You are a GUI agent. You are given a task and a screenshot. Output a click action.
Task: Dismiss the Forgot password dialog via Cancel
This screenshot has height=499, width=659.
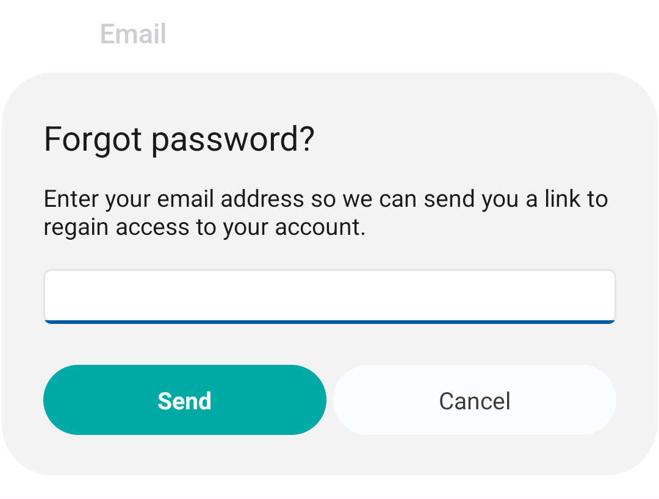click(x=475, y=400)
